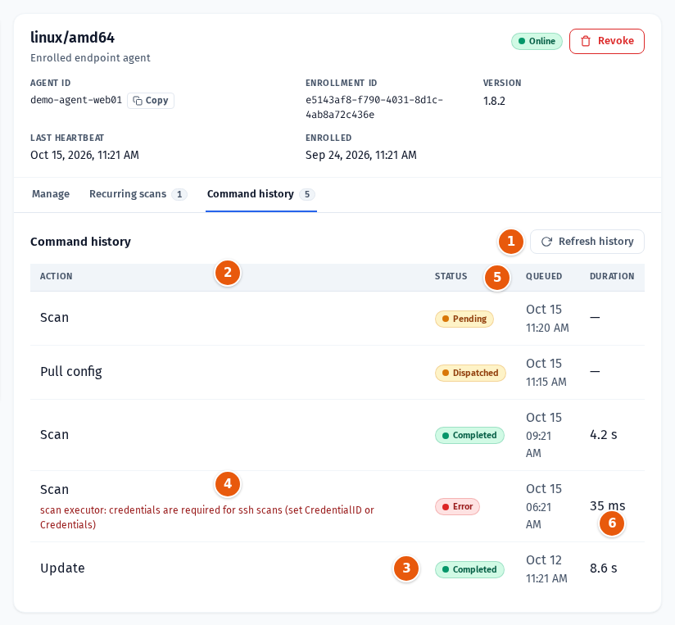
Task: Select the Pull config action row
Action: [337, 373]
